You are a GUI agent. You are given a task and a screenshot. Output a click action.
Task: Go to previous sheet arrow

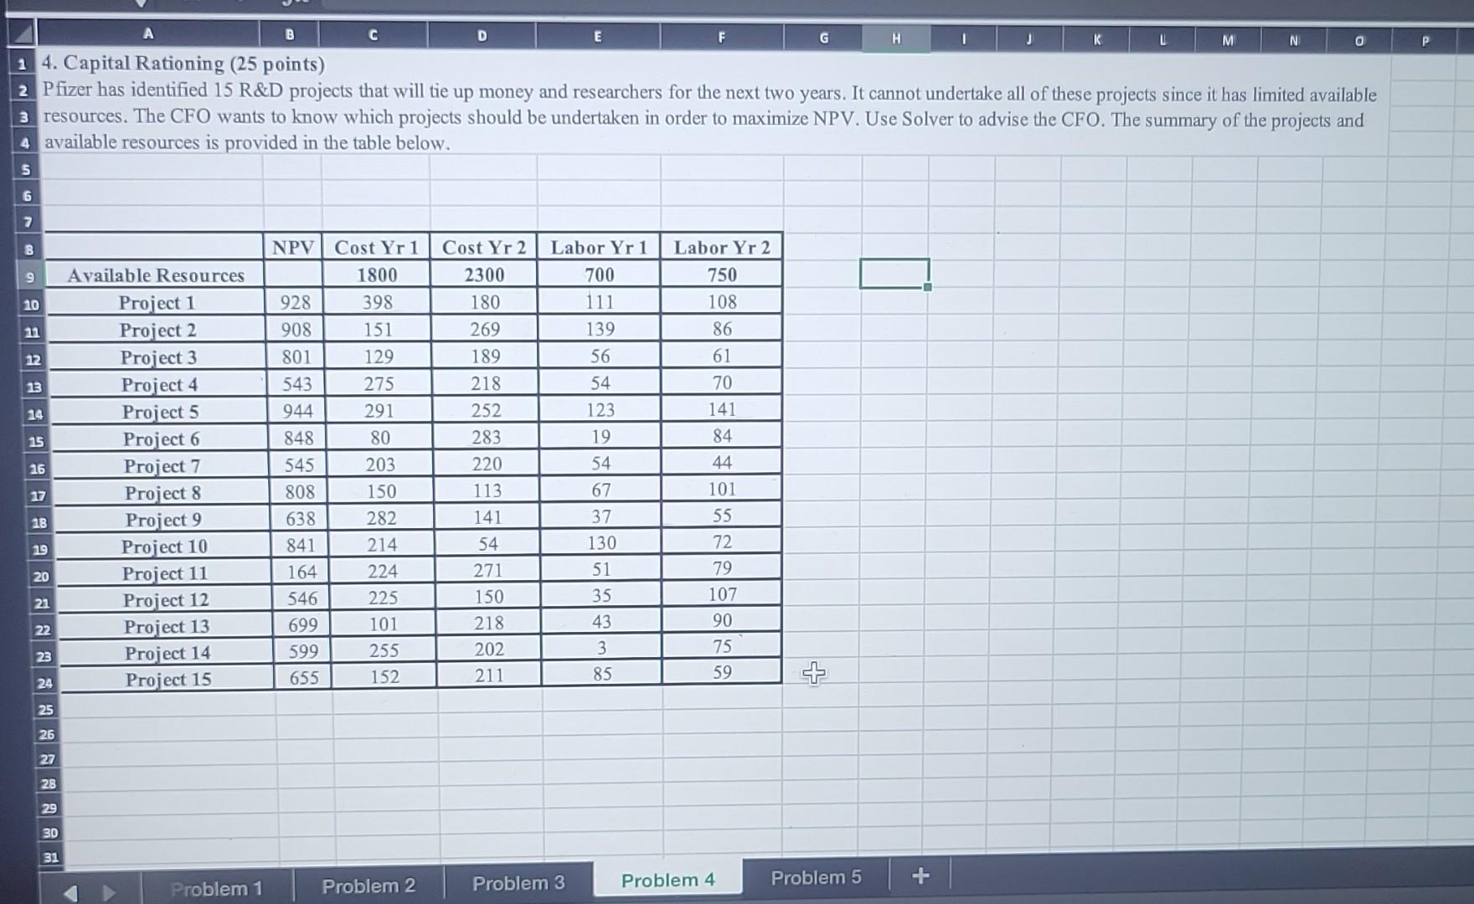click(71, 892)
